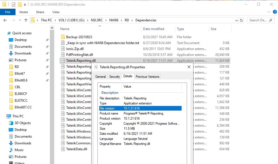Open Downloads under Quick access
The height and width of the screenshot is (164, 278).
[x=23, y=53]
